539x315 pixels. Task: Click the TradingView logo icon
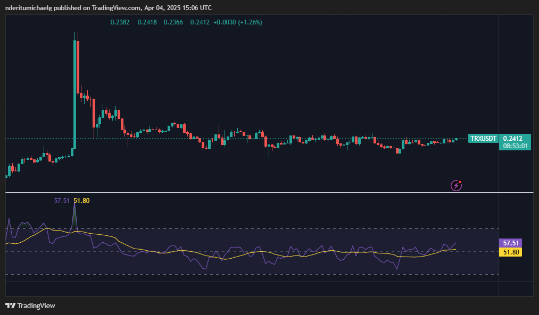tap(10, 305)
